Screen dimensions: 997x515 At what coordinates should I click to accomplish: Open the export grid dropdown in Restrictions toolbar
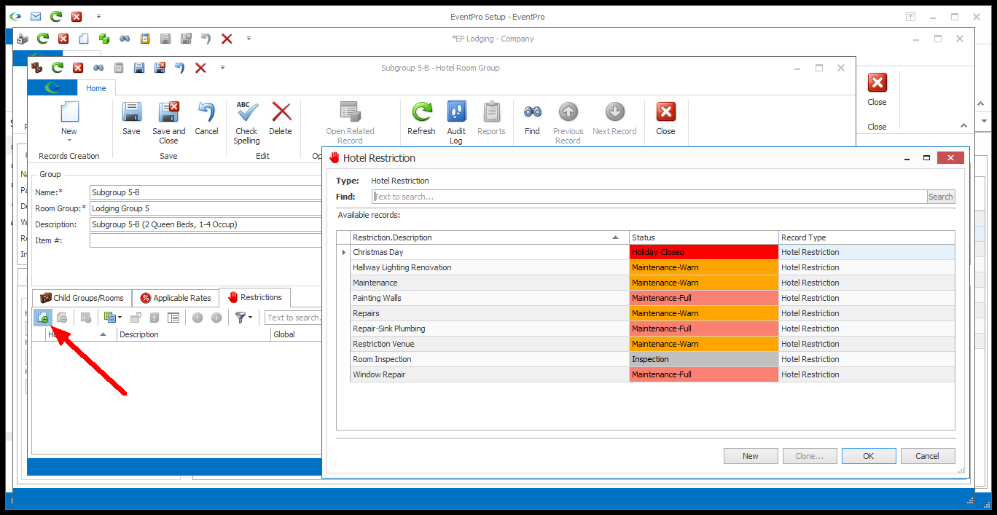120,318
